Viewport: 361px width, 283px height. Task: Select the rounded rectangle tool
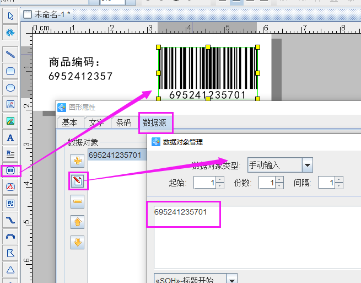pyautogui.click(x=10, y=71)
